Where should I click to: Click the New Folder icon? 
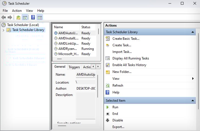pyautogui.click(x=108, y=72)
